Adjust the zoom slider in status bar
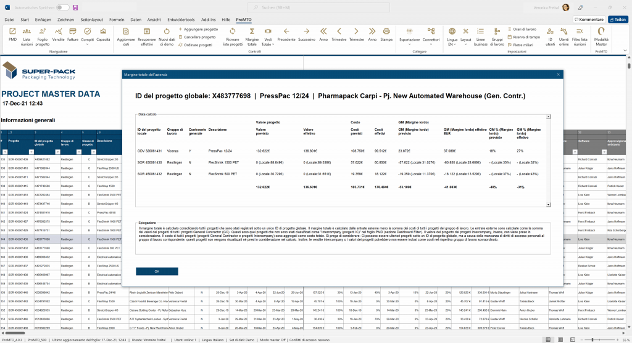632x343 pixels. 594,340
